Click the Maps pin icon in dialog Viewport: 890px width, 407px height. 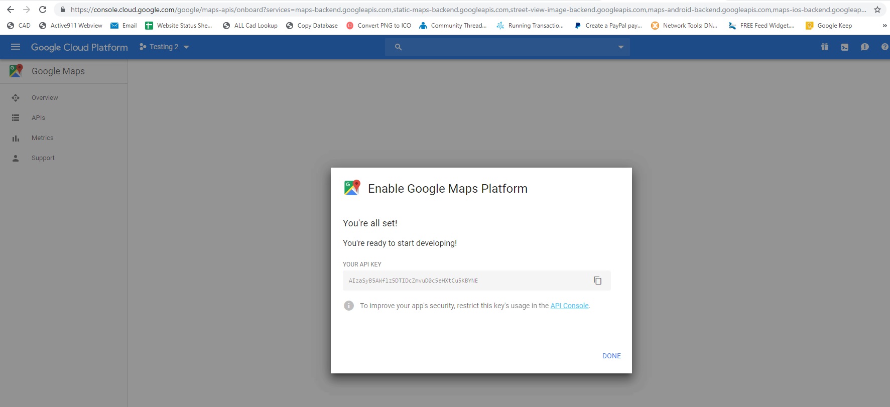coord(352,188)
